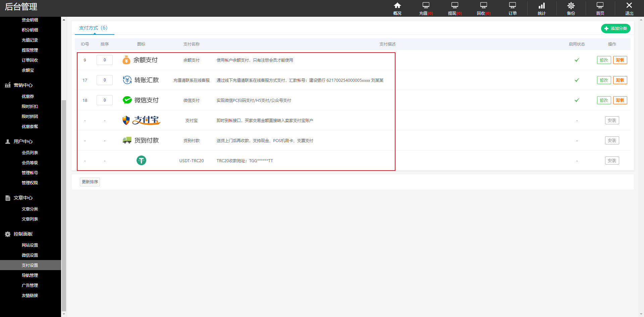Switch to the 支付方式 tab

[94, 28]
